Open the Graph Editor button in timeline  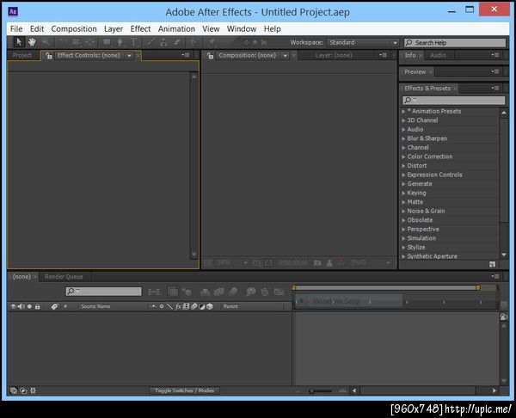[x=279, y=292]
